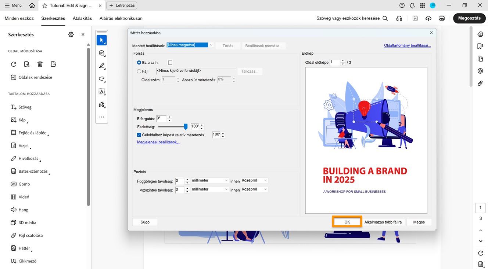
Task: Open the Szerkesztés panel settings gear
Action: click(71, 34)
